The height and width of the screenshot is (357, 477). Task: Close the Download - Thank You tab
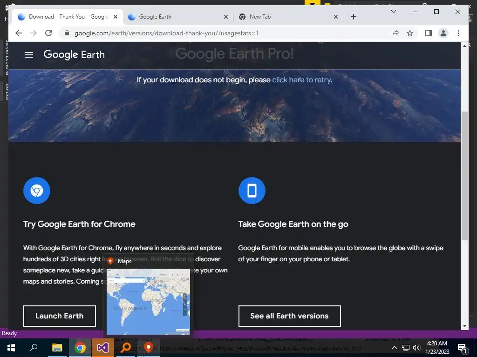point(116,17)
